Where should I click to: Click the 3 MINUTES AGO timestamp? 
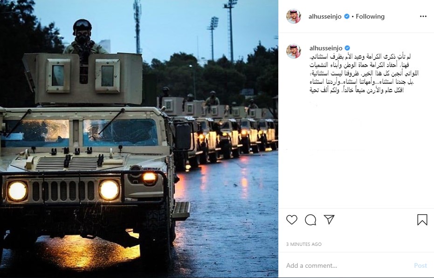pyautogui.click(x=303, y=244)
